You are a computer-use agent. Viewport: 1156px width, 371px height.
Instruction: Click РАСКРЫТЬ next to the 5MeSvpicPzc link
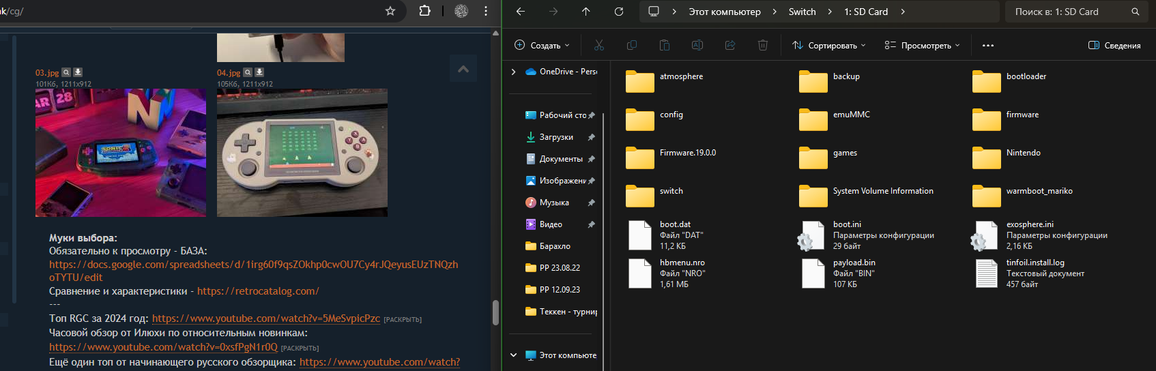click(x=403, y=320)
